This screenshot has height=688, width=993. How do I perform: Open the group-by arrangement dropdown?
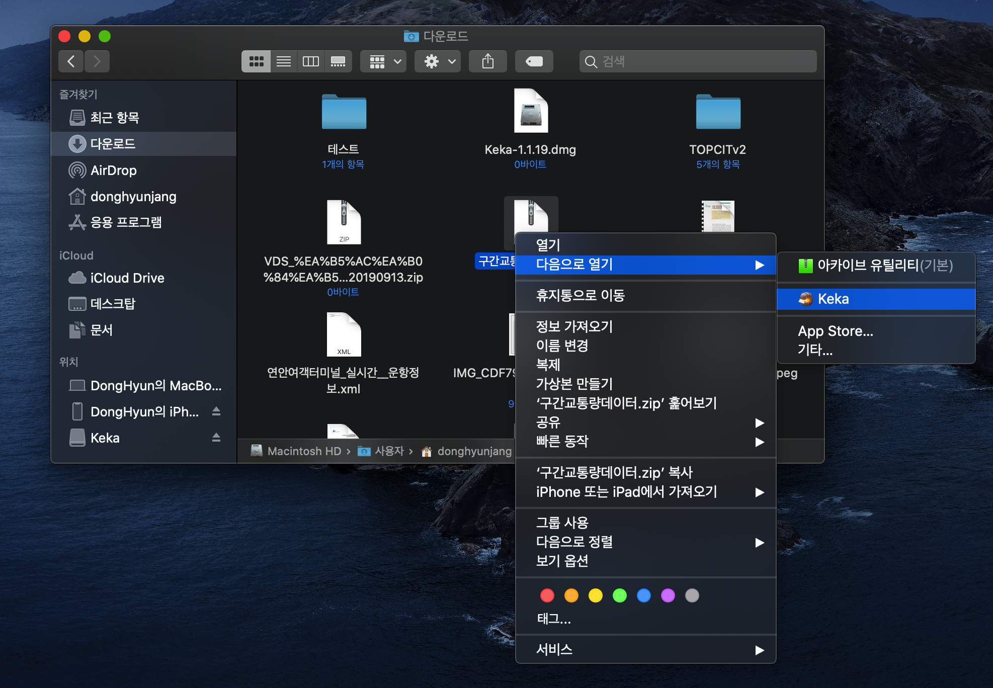click(383, 61)
